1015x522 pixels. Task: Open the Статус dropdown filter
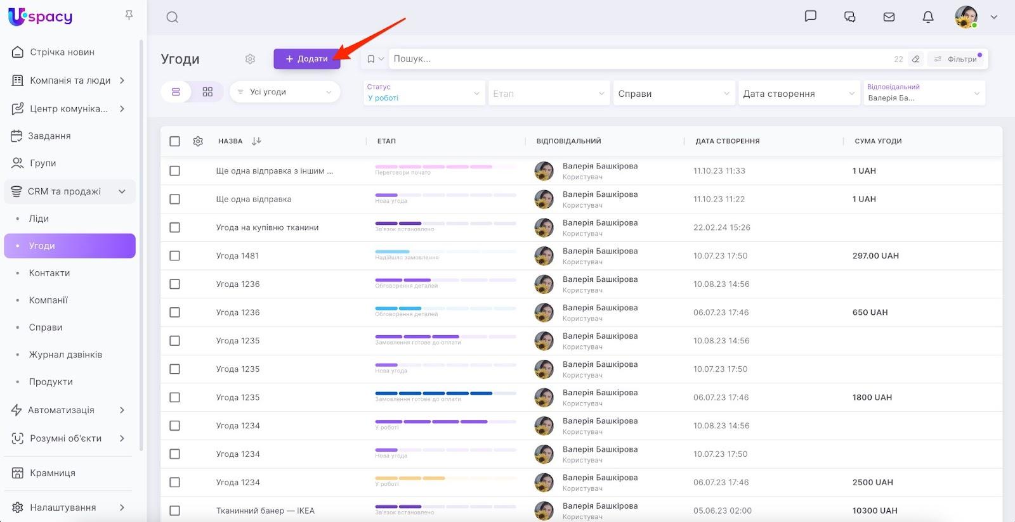(x=423, y=93)
